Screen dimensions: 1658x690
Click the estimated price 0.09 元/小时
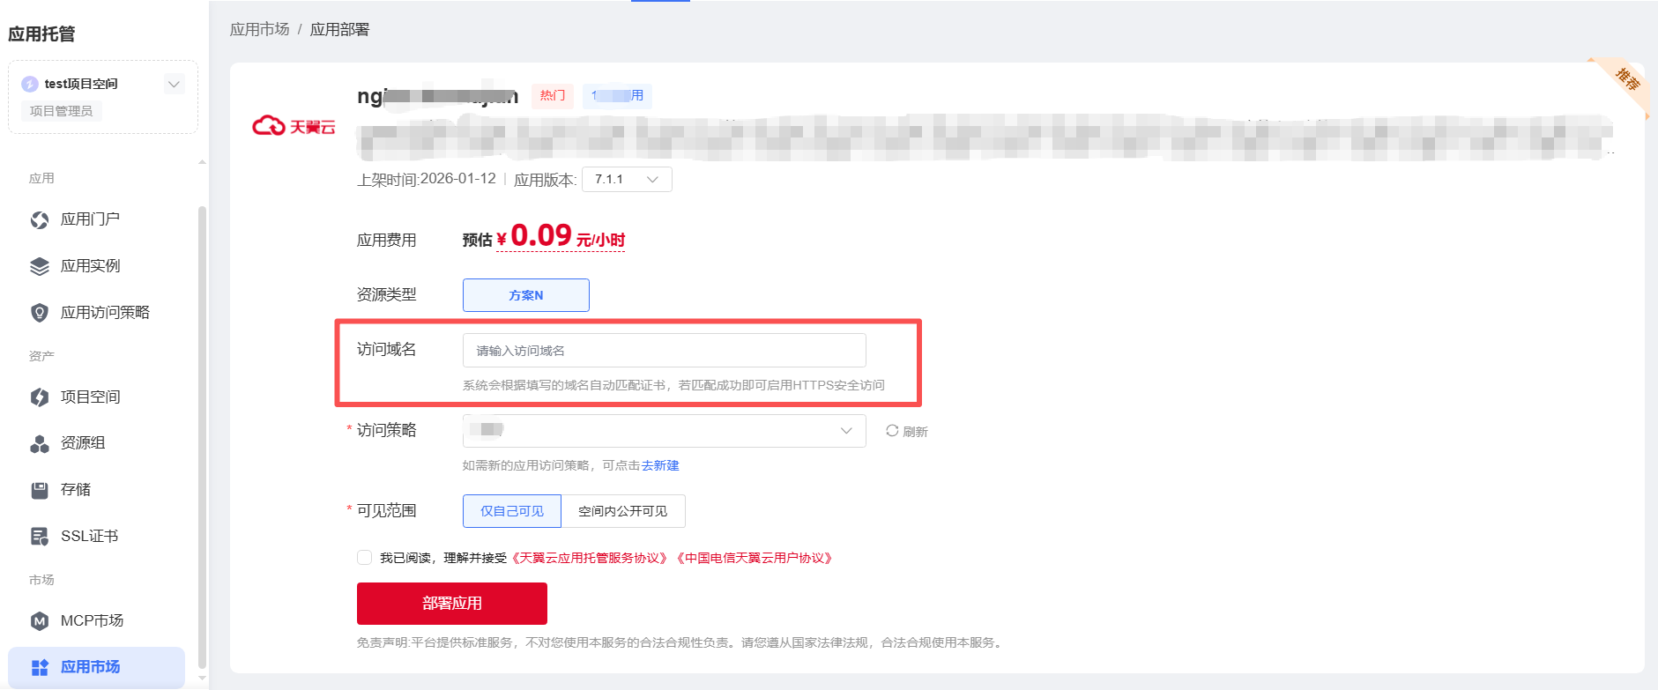[561, 237]
